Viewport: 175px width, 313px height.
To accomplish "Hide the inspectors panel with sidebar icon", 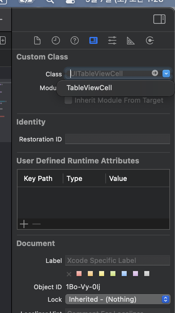I will 159,19.
